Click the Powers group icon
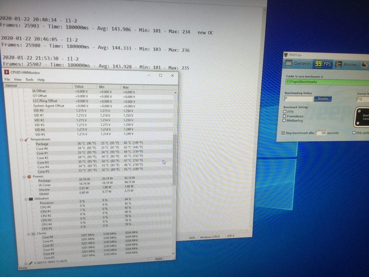 [29, 176]
